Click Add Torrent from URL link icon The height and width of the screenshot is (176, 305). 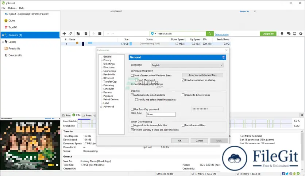point(70,34)
